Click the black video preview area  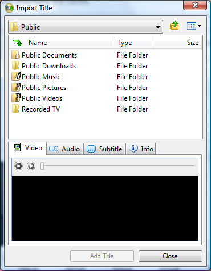(x=105, y=208)
